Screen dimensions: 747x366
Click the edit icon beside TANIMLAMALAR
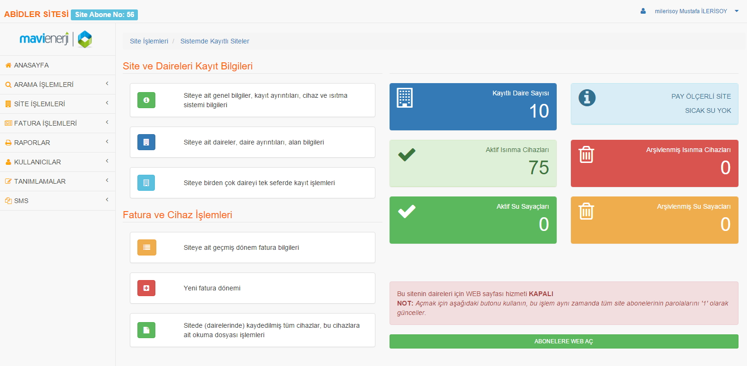point(8,181)
